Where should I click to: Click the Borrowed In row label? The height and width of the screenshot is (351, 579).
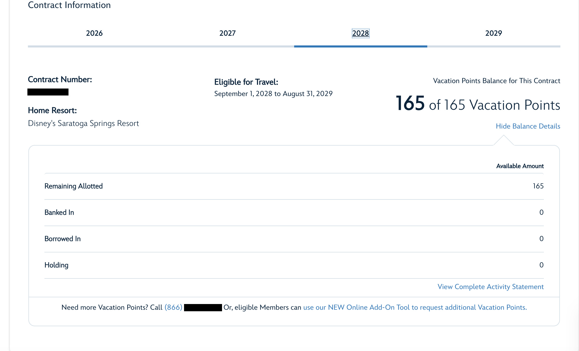(x=63, y=239)
